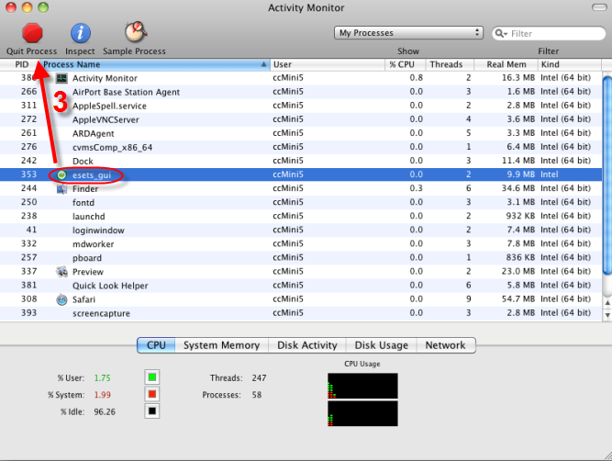
Task: Select the ARDAgent process row
Action: coord(301,133)
